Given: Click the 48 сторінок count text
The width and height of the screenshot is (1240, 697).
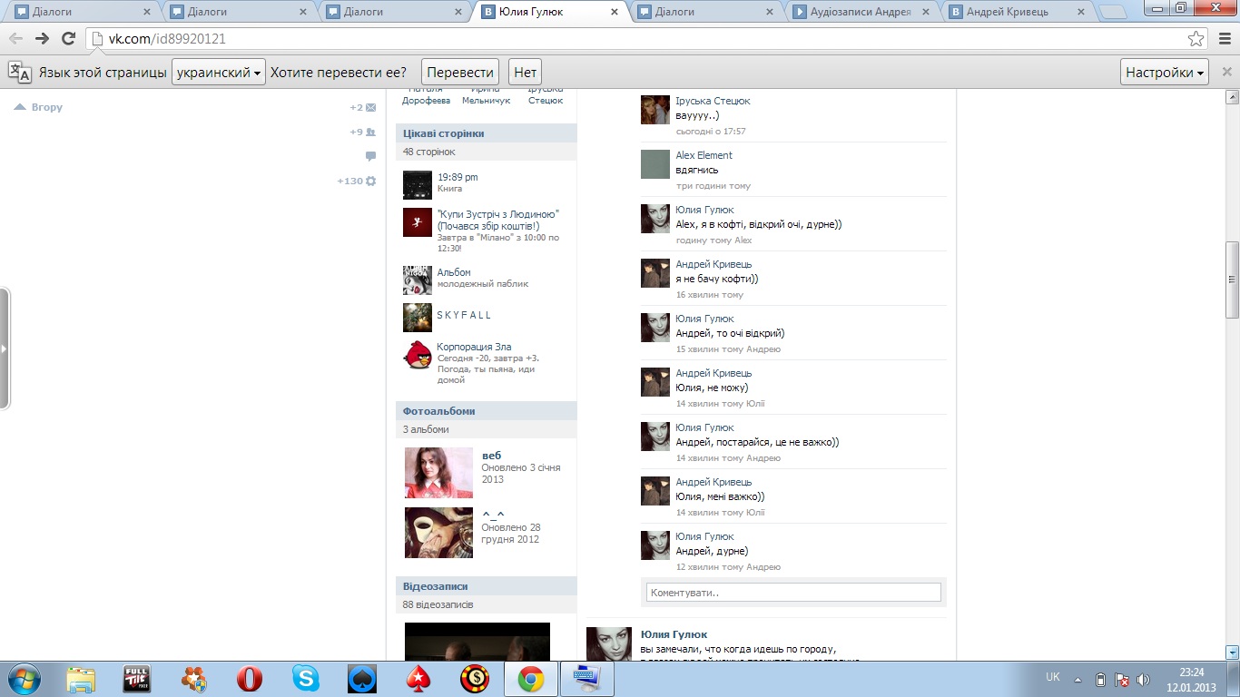Looking at the screenshot, I should point(428,152).
